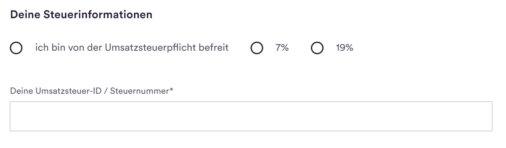Click the circle beside 'ich bin von der'
Screen dimensions: 506x148
pyautogui.click(x=16, y=48)
